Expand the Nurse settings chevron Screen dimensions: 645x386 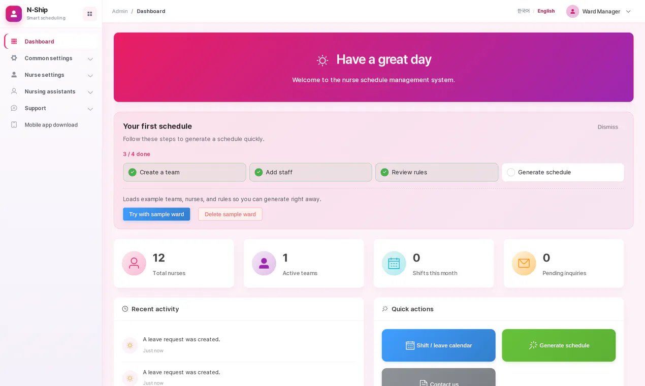point(90,76)
